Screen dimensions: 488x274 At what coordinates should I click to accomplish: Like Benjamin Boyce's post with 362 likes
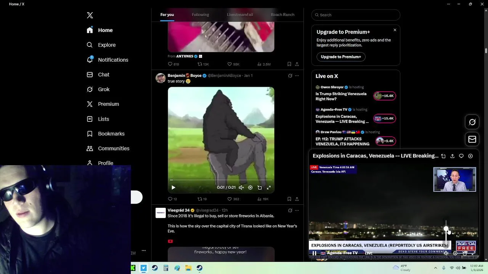[233, 199]
